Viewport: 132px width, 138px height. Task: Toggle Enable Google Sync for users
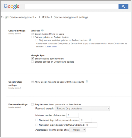[x=33, y=59]
